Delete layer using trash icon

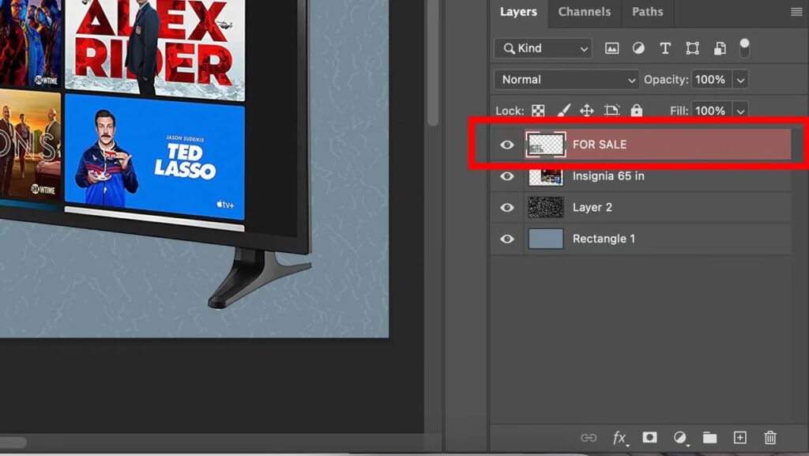pyautogui.click(x=770, y=437)
